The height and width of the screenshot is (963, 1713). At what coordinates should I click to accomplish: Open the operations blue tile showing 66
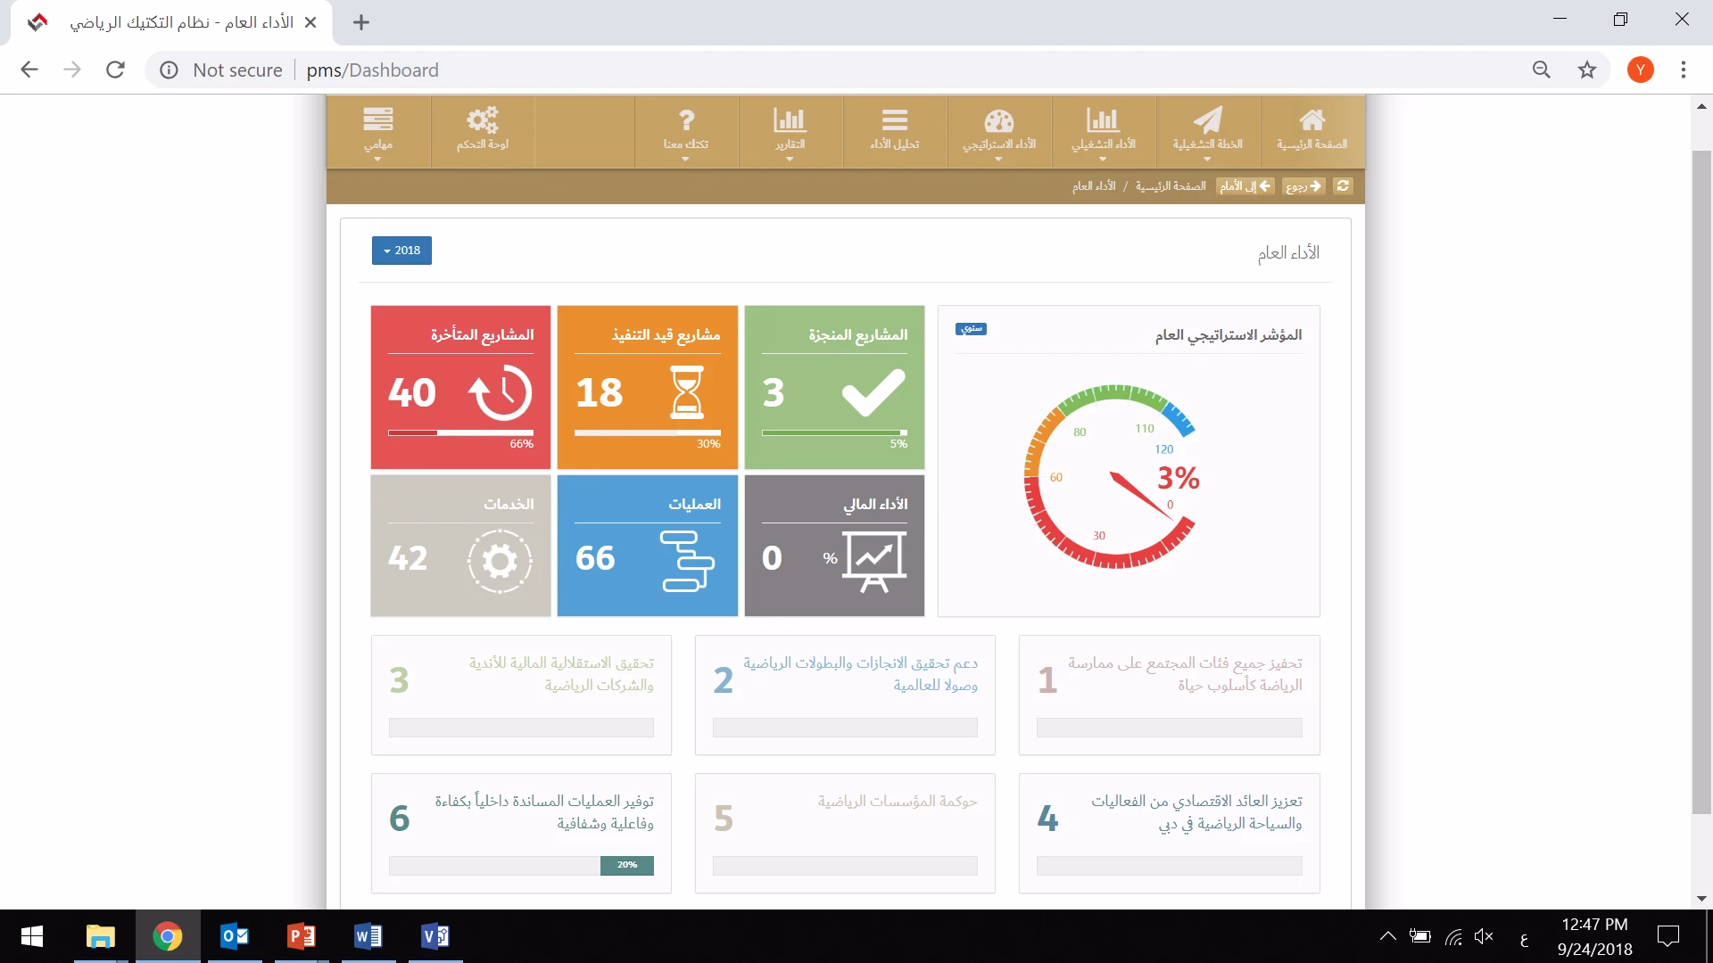647,546
